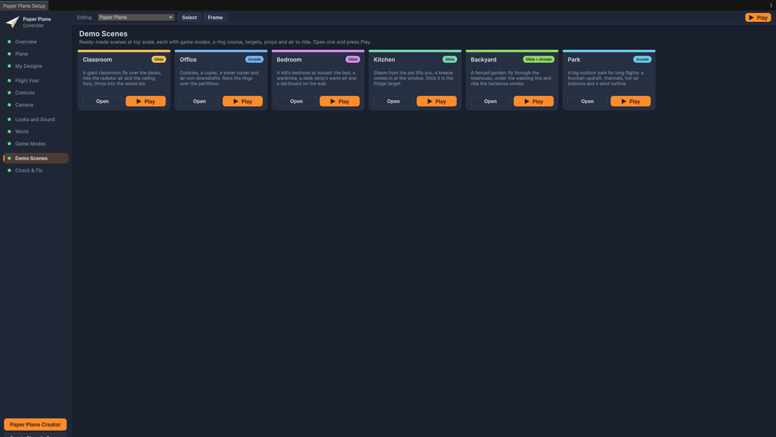
Task: Open the Office demo scene
Action: point(199,101)
